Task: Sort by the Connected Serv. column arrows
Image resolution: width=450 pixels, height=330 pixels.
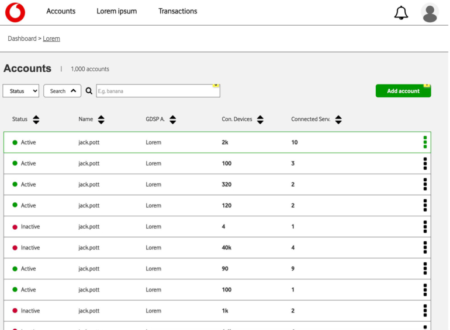Action: tap(338, 120)
